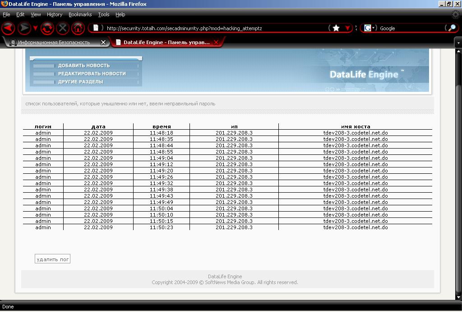Image resolution: width=462 pixels, height=312 pixels.
Task: Click the SoftNews Media Group copyright text
Action: 225,282
